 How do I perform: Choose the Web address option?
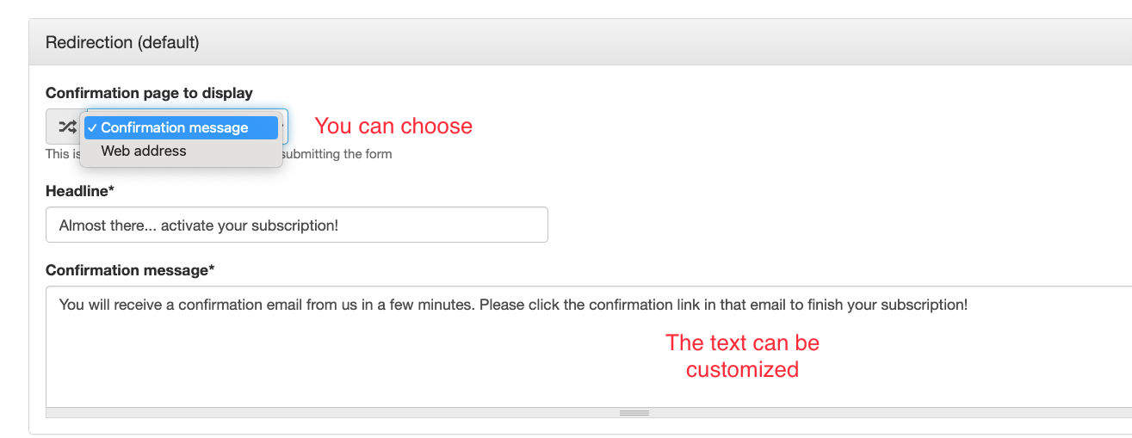pyautogui.click(x=144, y=151)
